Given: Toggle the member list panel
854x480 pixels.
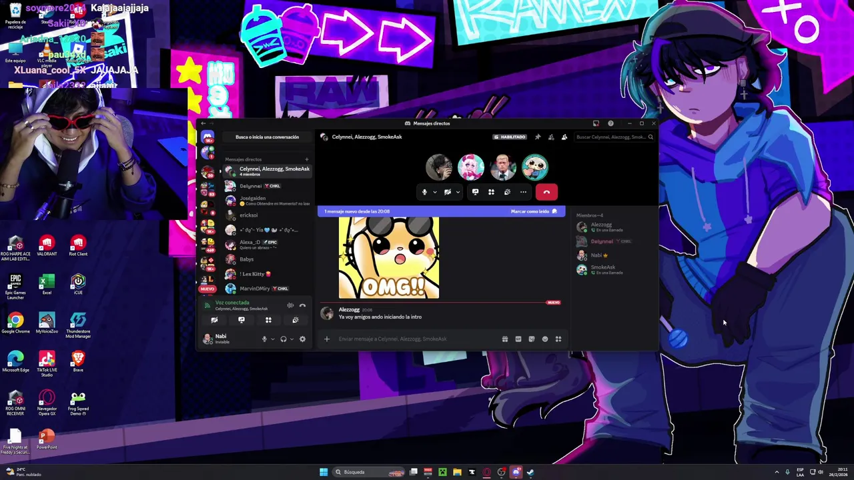Looking at the screenshot, I should 564,137.
